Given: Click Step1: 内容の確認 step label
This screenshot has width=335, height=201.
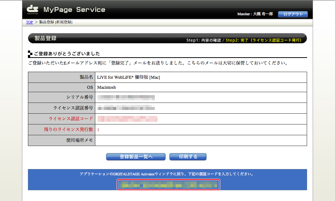Looking at the screenshot, I should pos(204,40).
